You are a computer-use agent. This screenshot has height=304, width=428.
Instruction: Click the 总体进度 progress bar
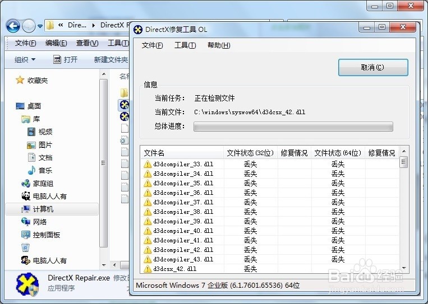click(293, 127)
